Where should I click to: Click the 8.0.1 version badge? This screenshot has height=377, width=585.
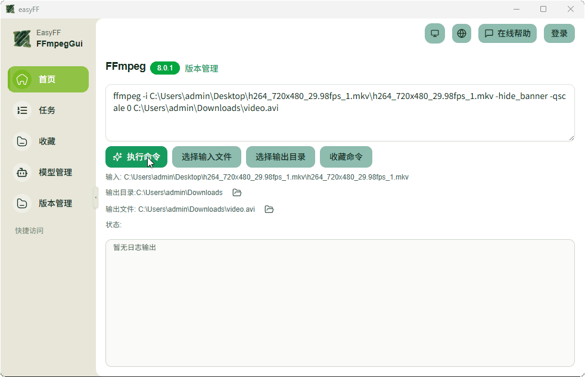[165, 68]
